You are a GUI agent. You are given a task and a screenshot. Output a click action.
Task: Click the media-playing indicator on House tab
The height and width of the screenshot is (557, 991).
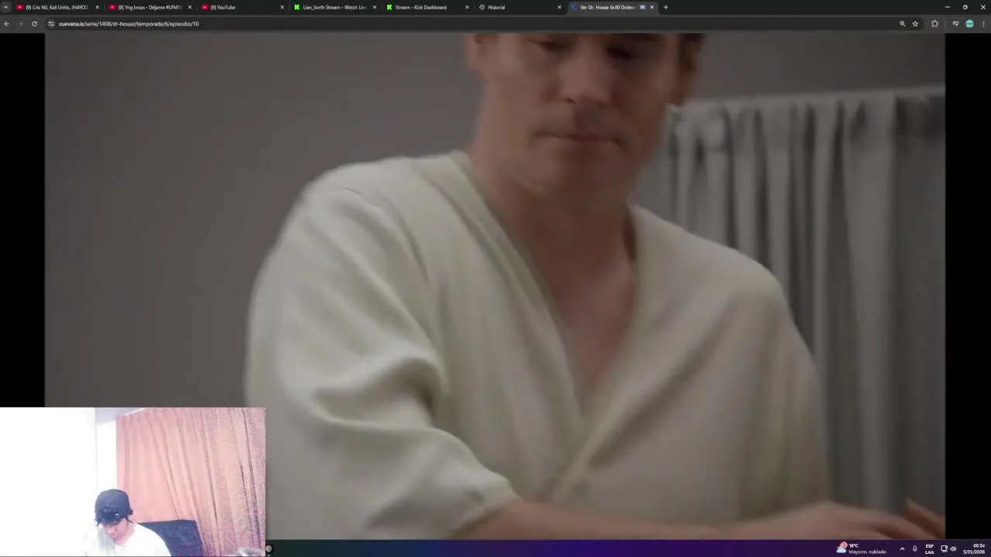coord(643,7)
